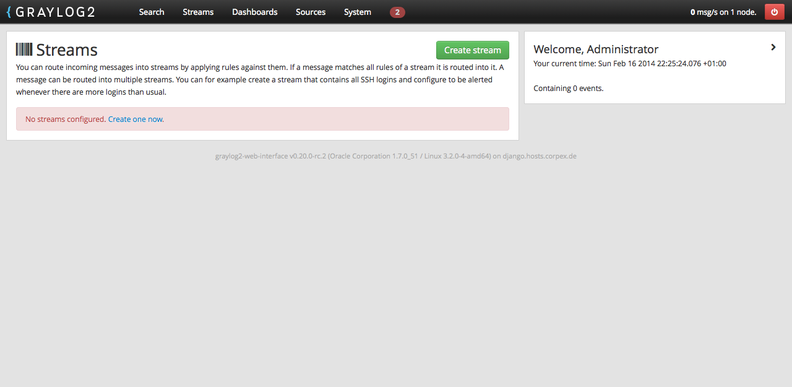The image size is (792, 387).
Task: Open the System menu
Action: tap(358, 12)
